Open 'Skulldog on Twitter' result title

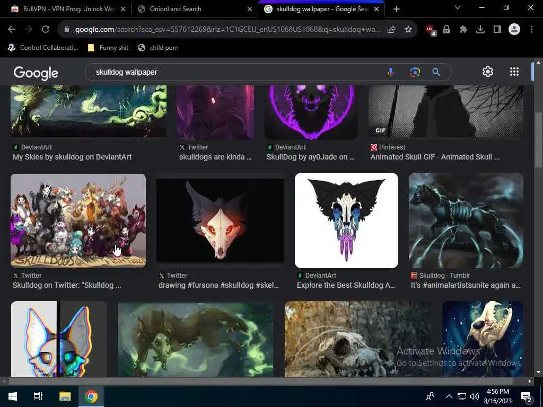67,285
